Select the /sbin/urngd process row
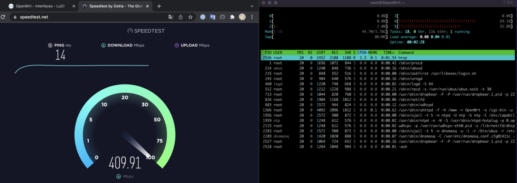This screenshot has height=183, width=517. [388, 79]
